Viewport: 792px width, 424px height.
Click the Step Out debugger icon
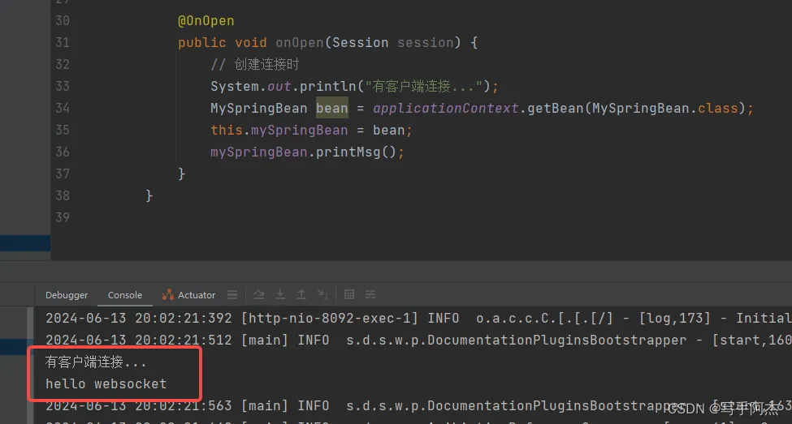301,294
